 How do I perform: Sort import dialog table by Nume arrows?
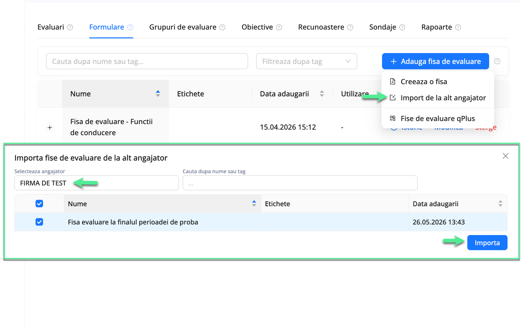[x=254, y=203]
